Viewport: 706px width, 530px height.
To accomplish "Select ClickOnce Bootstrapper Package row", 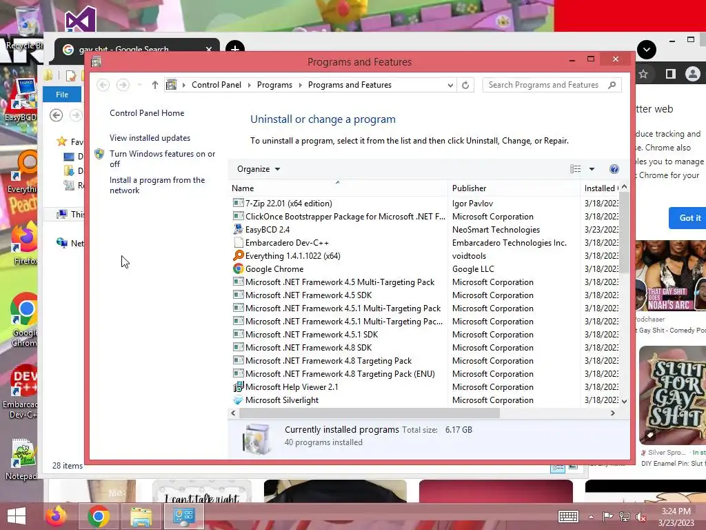I will click(425, 216).
